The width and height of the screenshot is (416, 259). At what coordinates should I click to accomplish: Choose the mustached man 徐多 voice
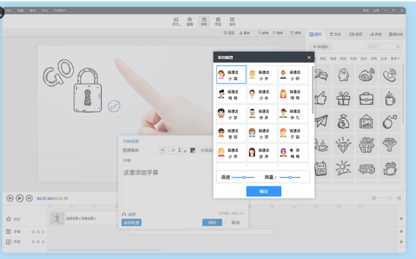262,114
